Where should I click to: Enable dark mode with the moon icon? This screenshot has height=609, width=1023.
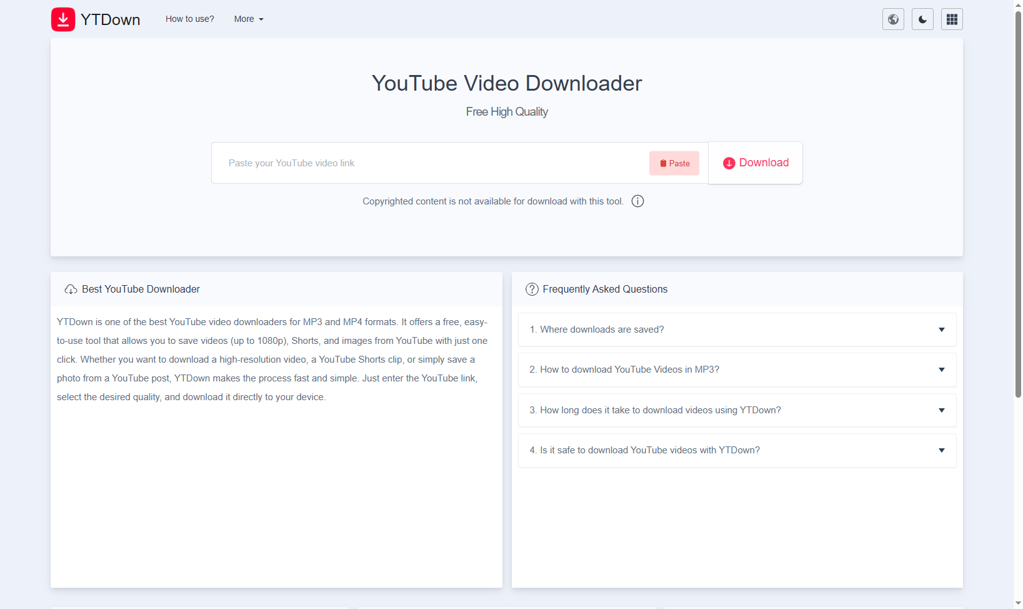click(922, 19)
